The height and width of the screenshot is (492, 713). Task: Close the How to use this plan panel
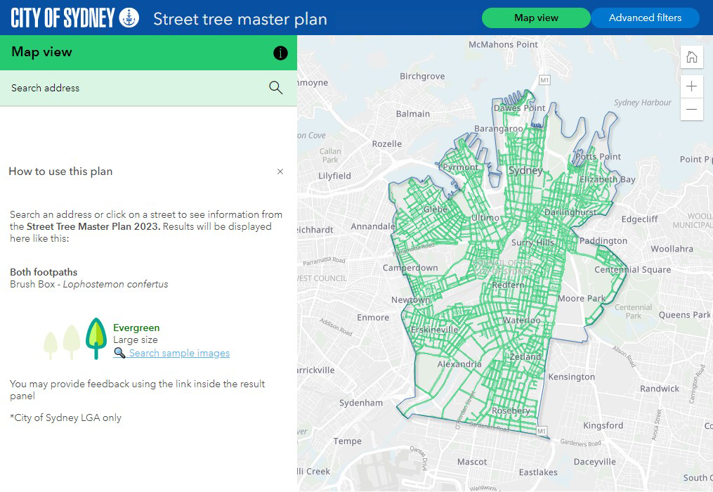tap(280, 171)
